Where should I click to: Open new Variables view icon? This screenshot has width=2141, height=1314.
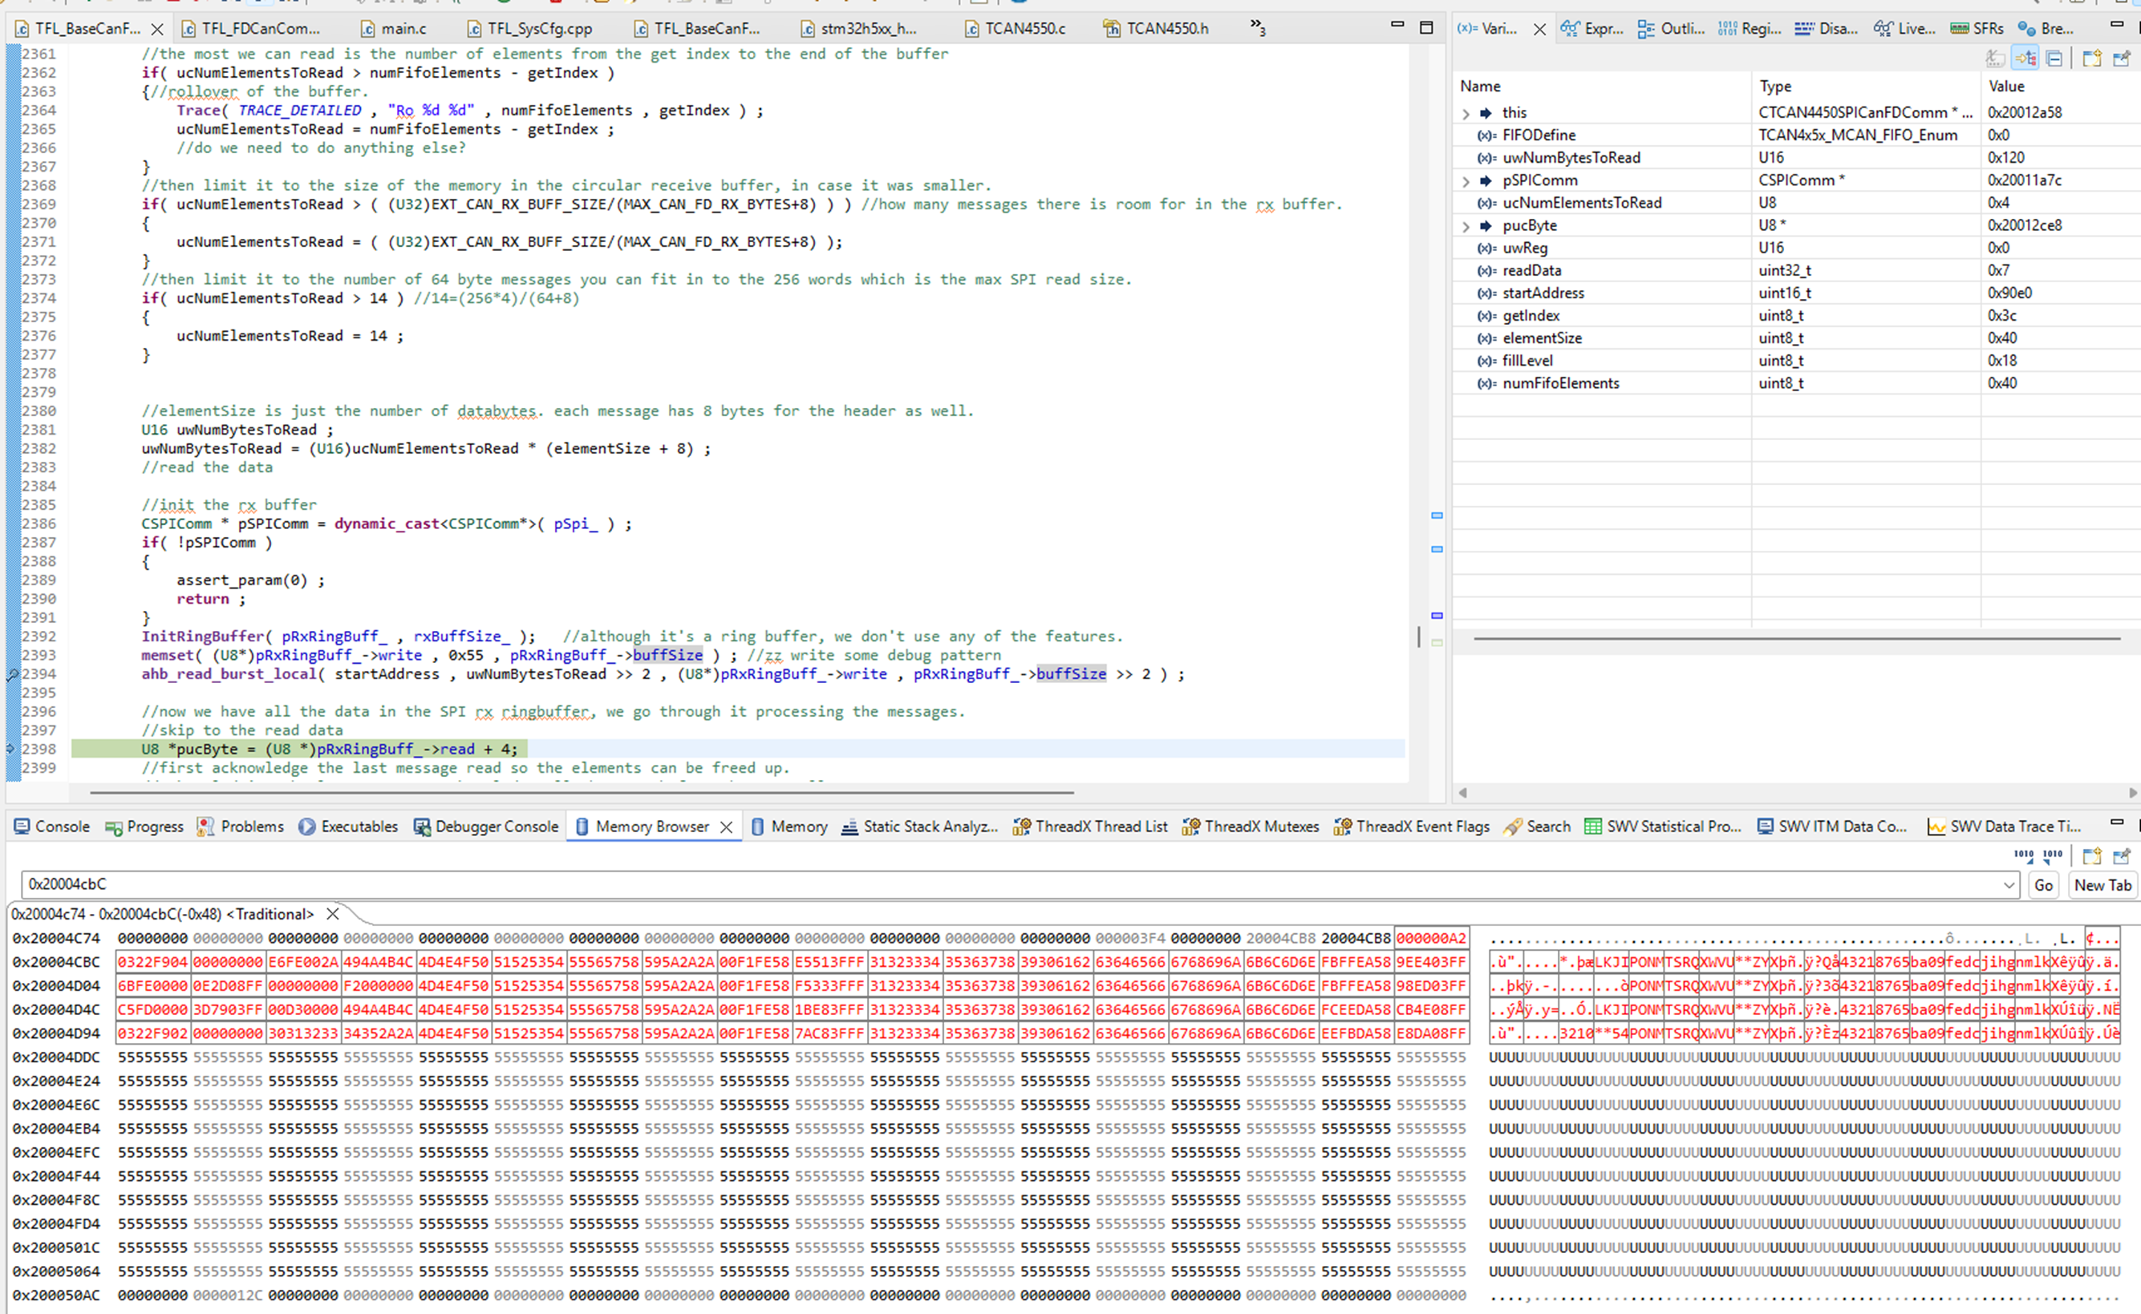click(2091, 59)
